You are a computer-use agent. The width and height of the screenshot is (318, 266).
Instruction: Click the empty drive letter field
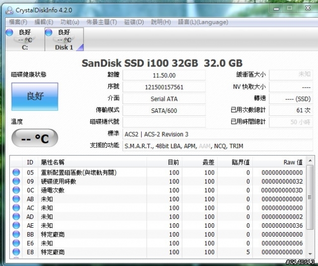[164, 122]
